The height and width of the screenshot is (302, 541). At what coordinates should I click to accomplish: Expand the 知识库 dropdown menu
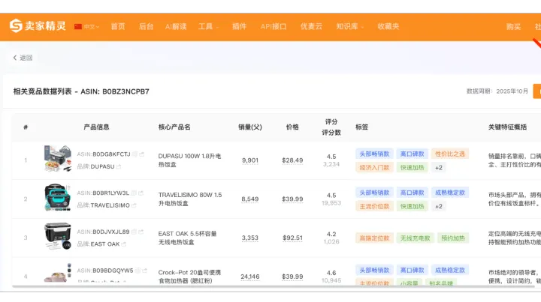[x=350, y=26]
